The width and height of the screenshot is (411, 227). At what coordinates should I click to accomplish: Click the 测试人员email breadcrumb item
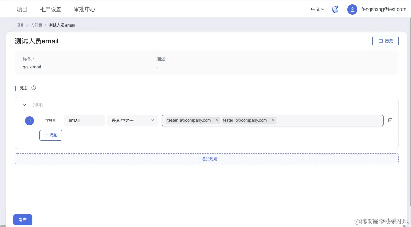[x=62, y=25]
